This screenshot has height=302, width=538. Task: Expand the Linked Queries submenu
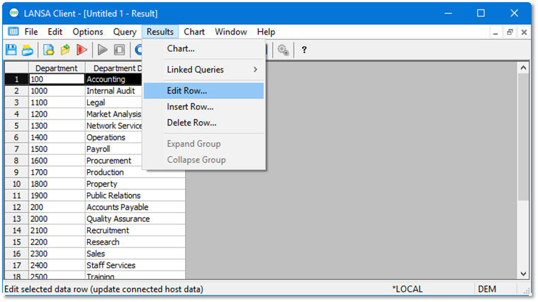click(x=204, y=70)
